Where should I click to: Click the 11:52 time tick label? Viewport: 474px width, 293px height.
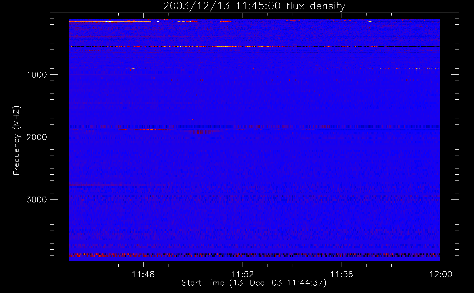(242, 275)
